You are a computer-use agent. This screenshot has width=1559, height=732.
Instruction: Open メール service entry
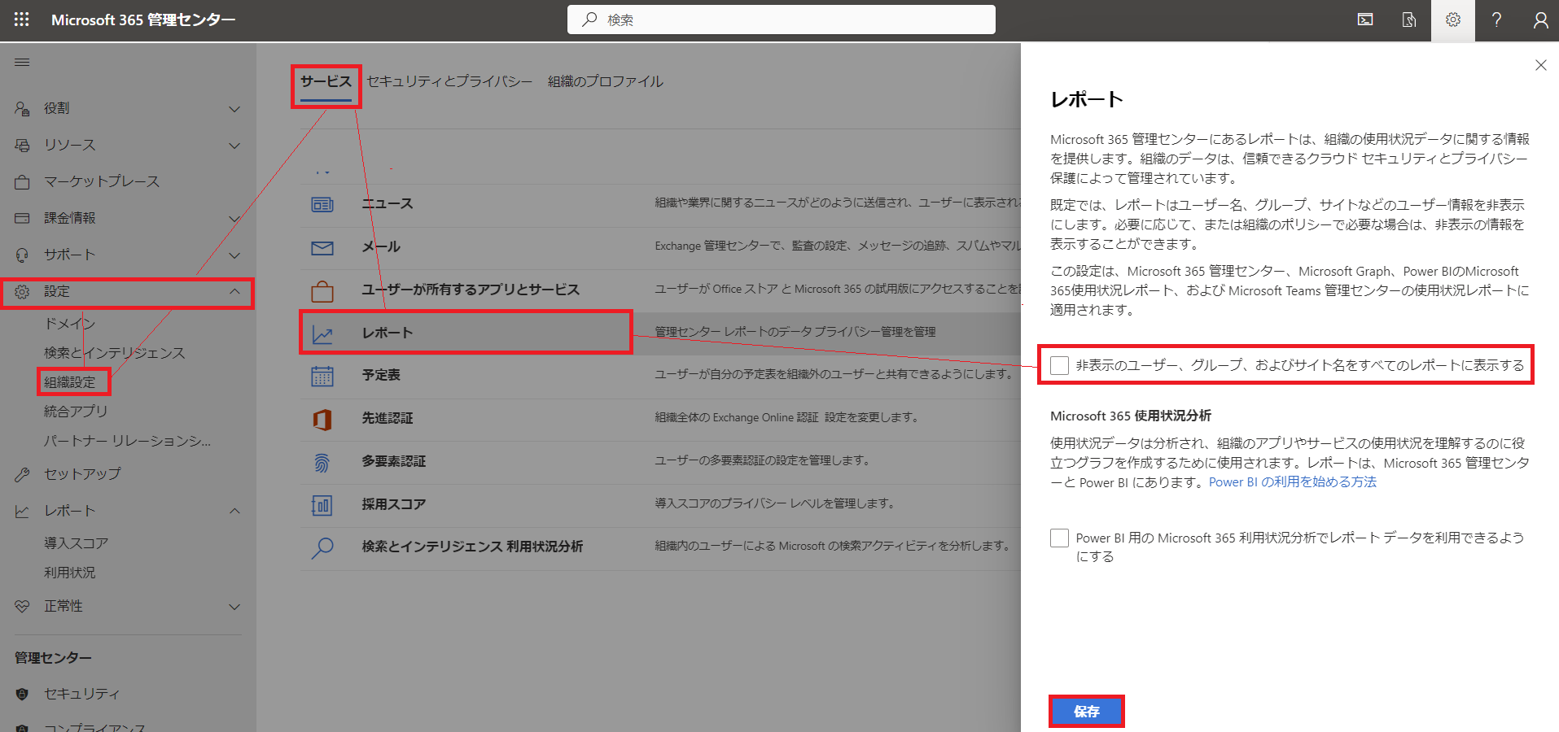pos(381,246)
